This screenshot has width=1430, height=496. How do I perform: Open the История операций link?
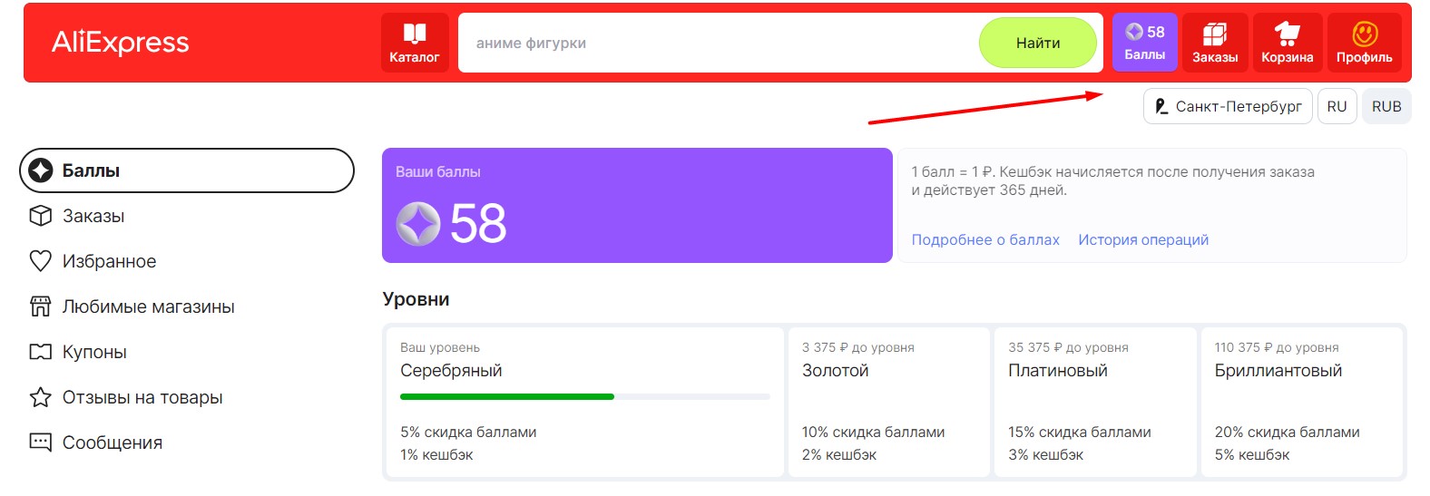1143,239
